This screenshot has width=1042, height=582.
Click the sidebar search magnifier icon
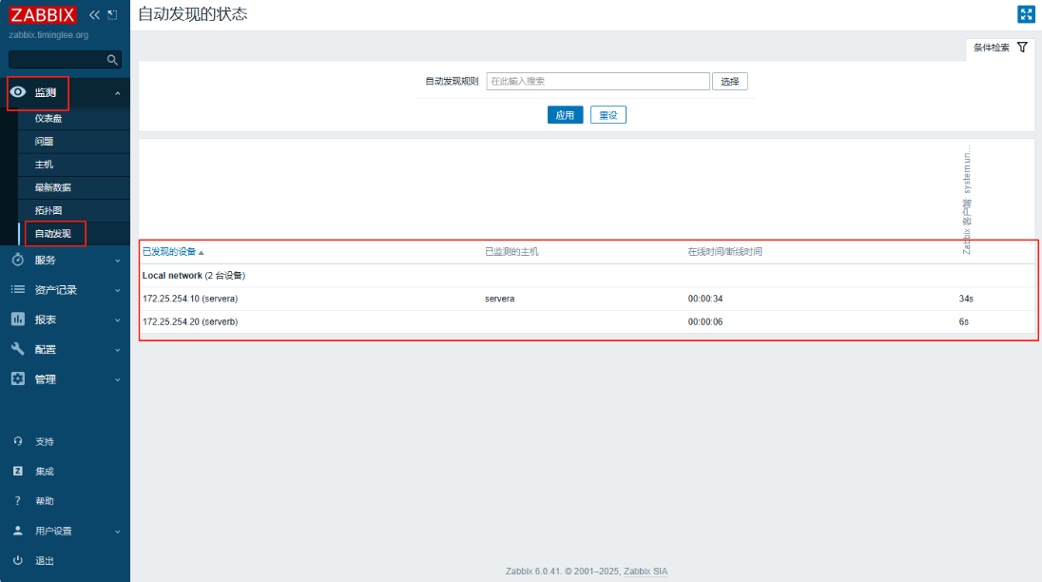click(x=112, y=60)
